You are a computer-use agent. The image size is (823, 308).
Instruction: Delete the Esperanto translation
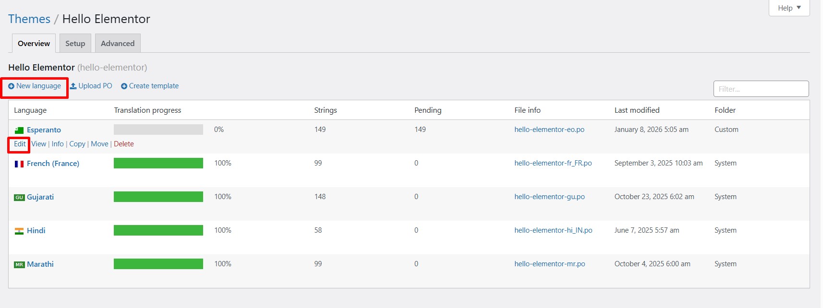[124, 144]
